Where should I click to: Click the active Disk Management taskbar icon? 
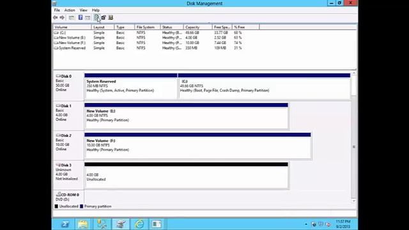point(121,224)
